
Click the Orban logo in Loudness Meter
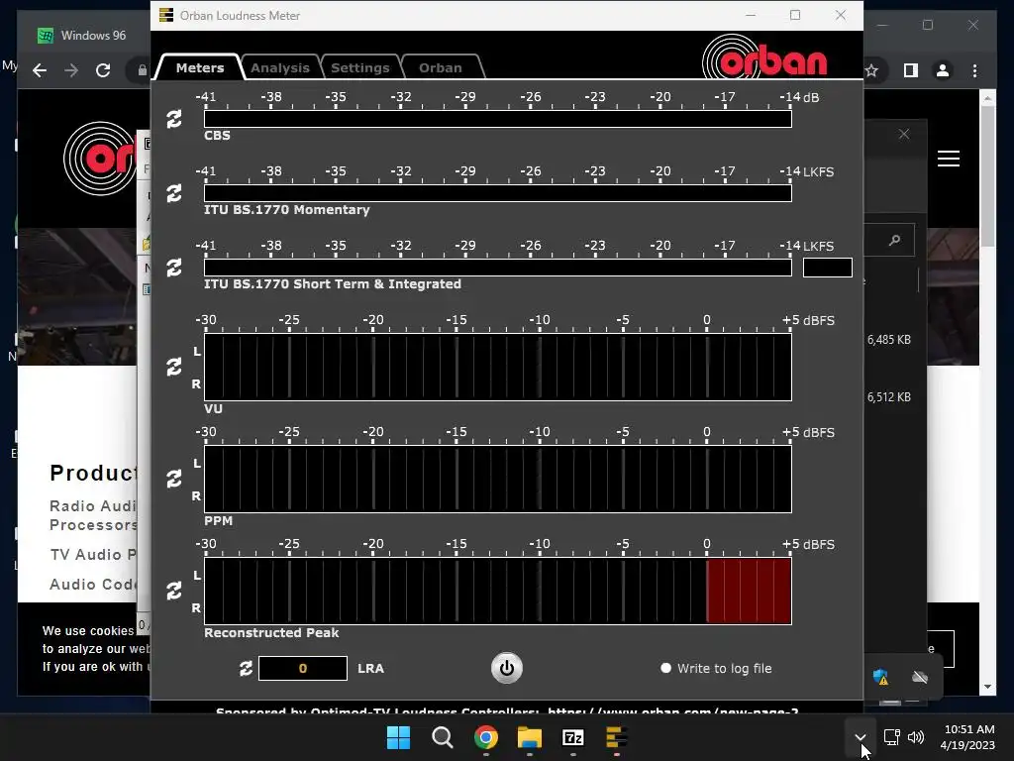(x=764, y=58)
